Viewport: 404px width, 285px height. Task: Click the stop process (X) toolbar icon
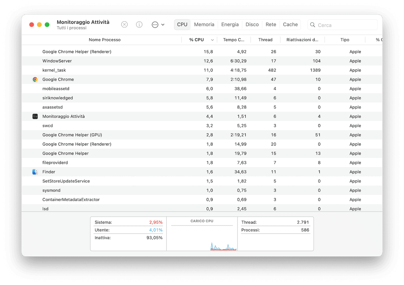tap(124, 25)
